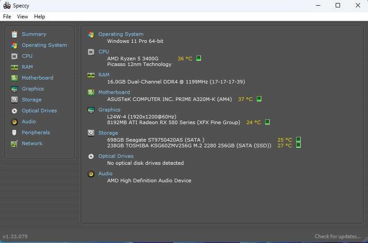Show the RAM section from sidebar
368x243 pixels.
click(x=27, y=67)
